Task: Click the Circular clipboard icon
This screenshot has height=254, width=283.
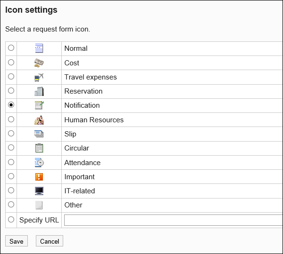Action: 39,148
